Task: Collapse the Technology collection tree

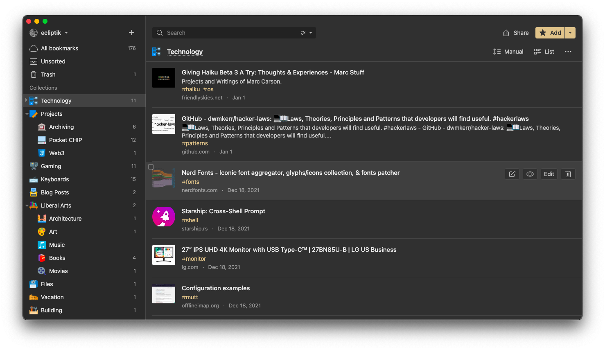Action: (x=26, y=100)
